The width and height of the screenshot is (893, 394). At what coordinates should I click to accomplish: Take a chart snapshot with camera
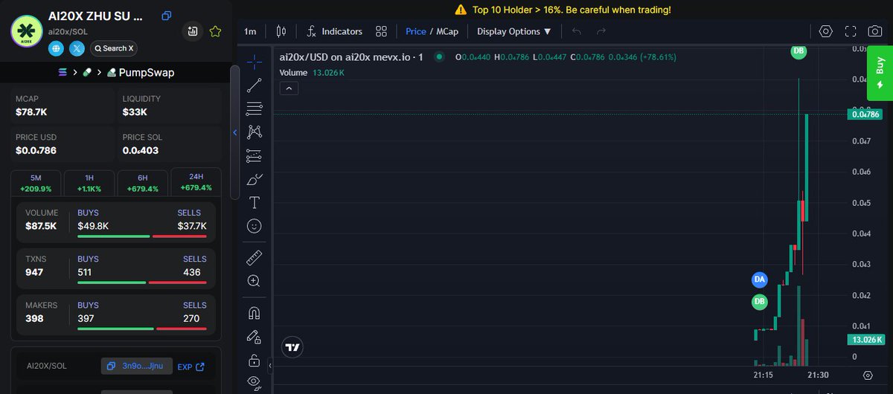coord(876,31)
